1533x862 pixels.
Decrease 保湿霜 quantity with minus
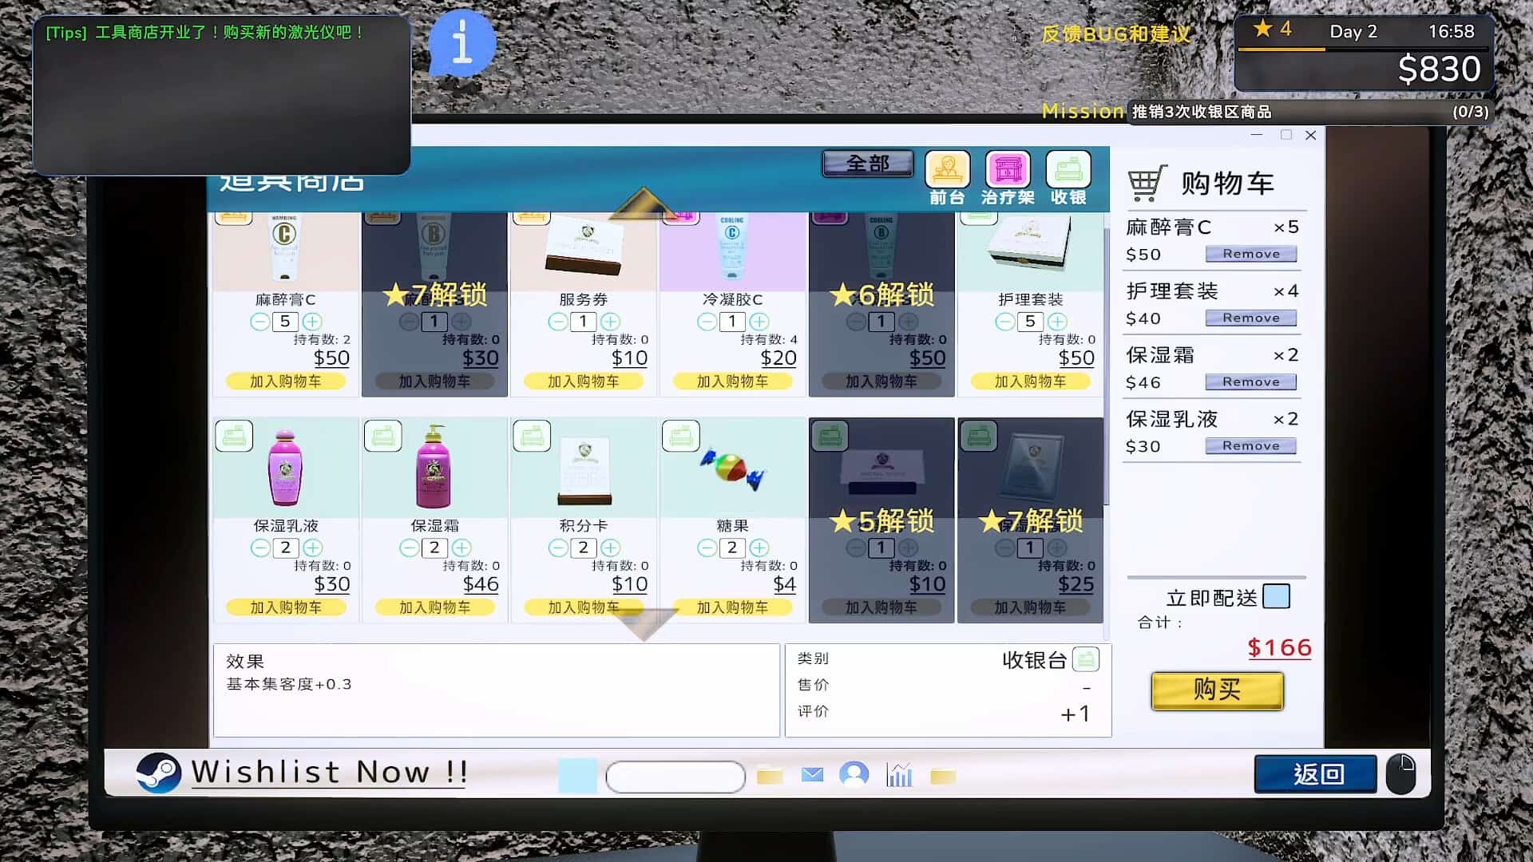409,548
